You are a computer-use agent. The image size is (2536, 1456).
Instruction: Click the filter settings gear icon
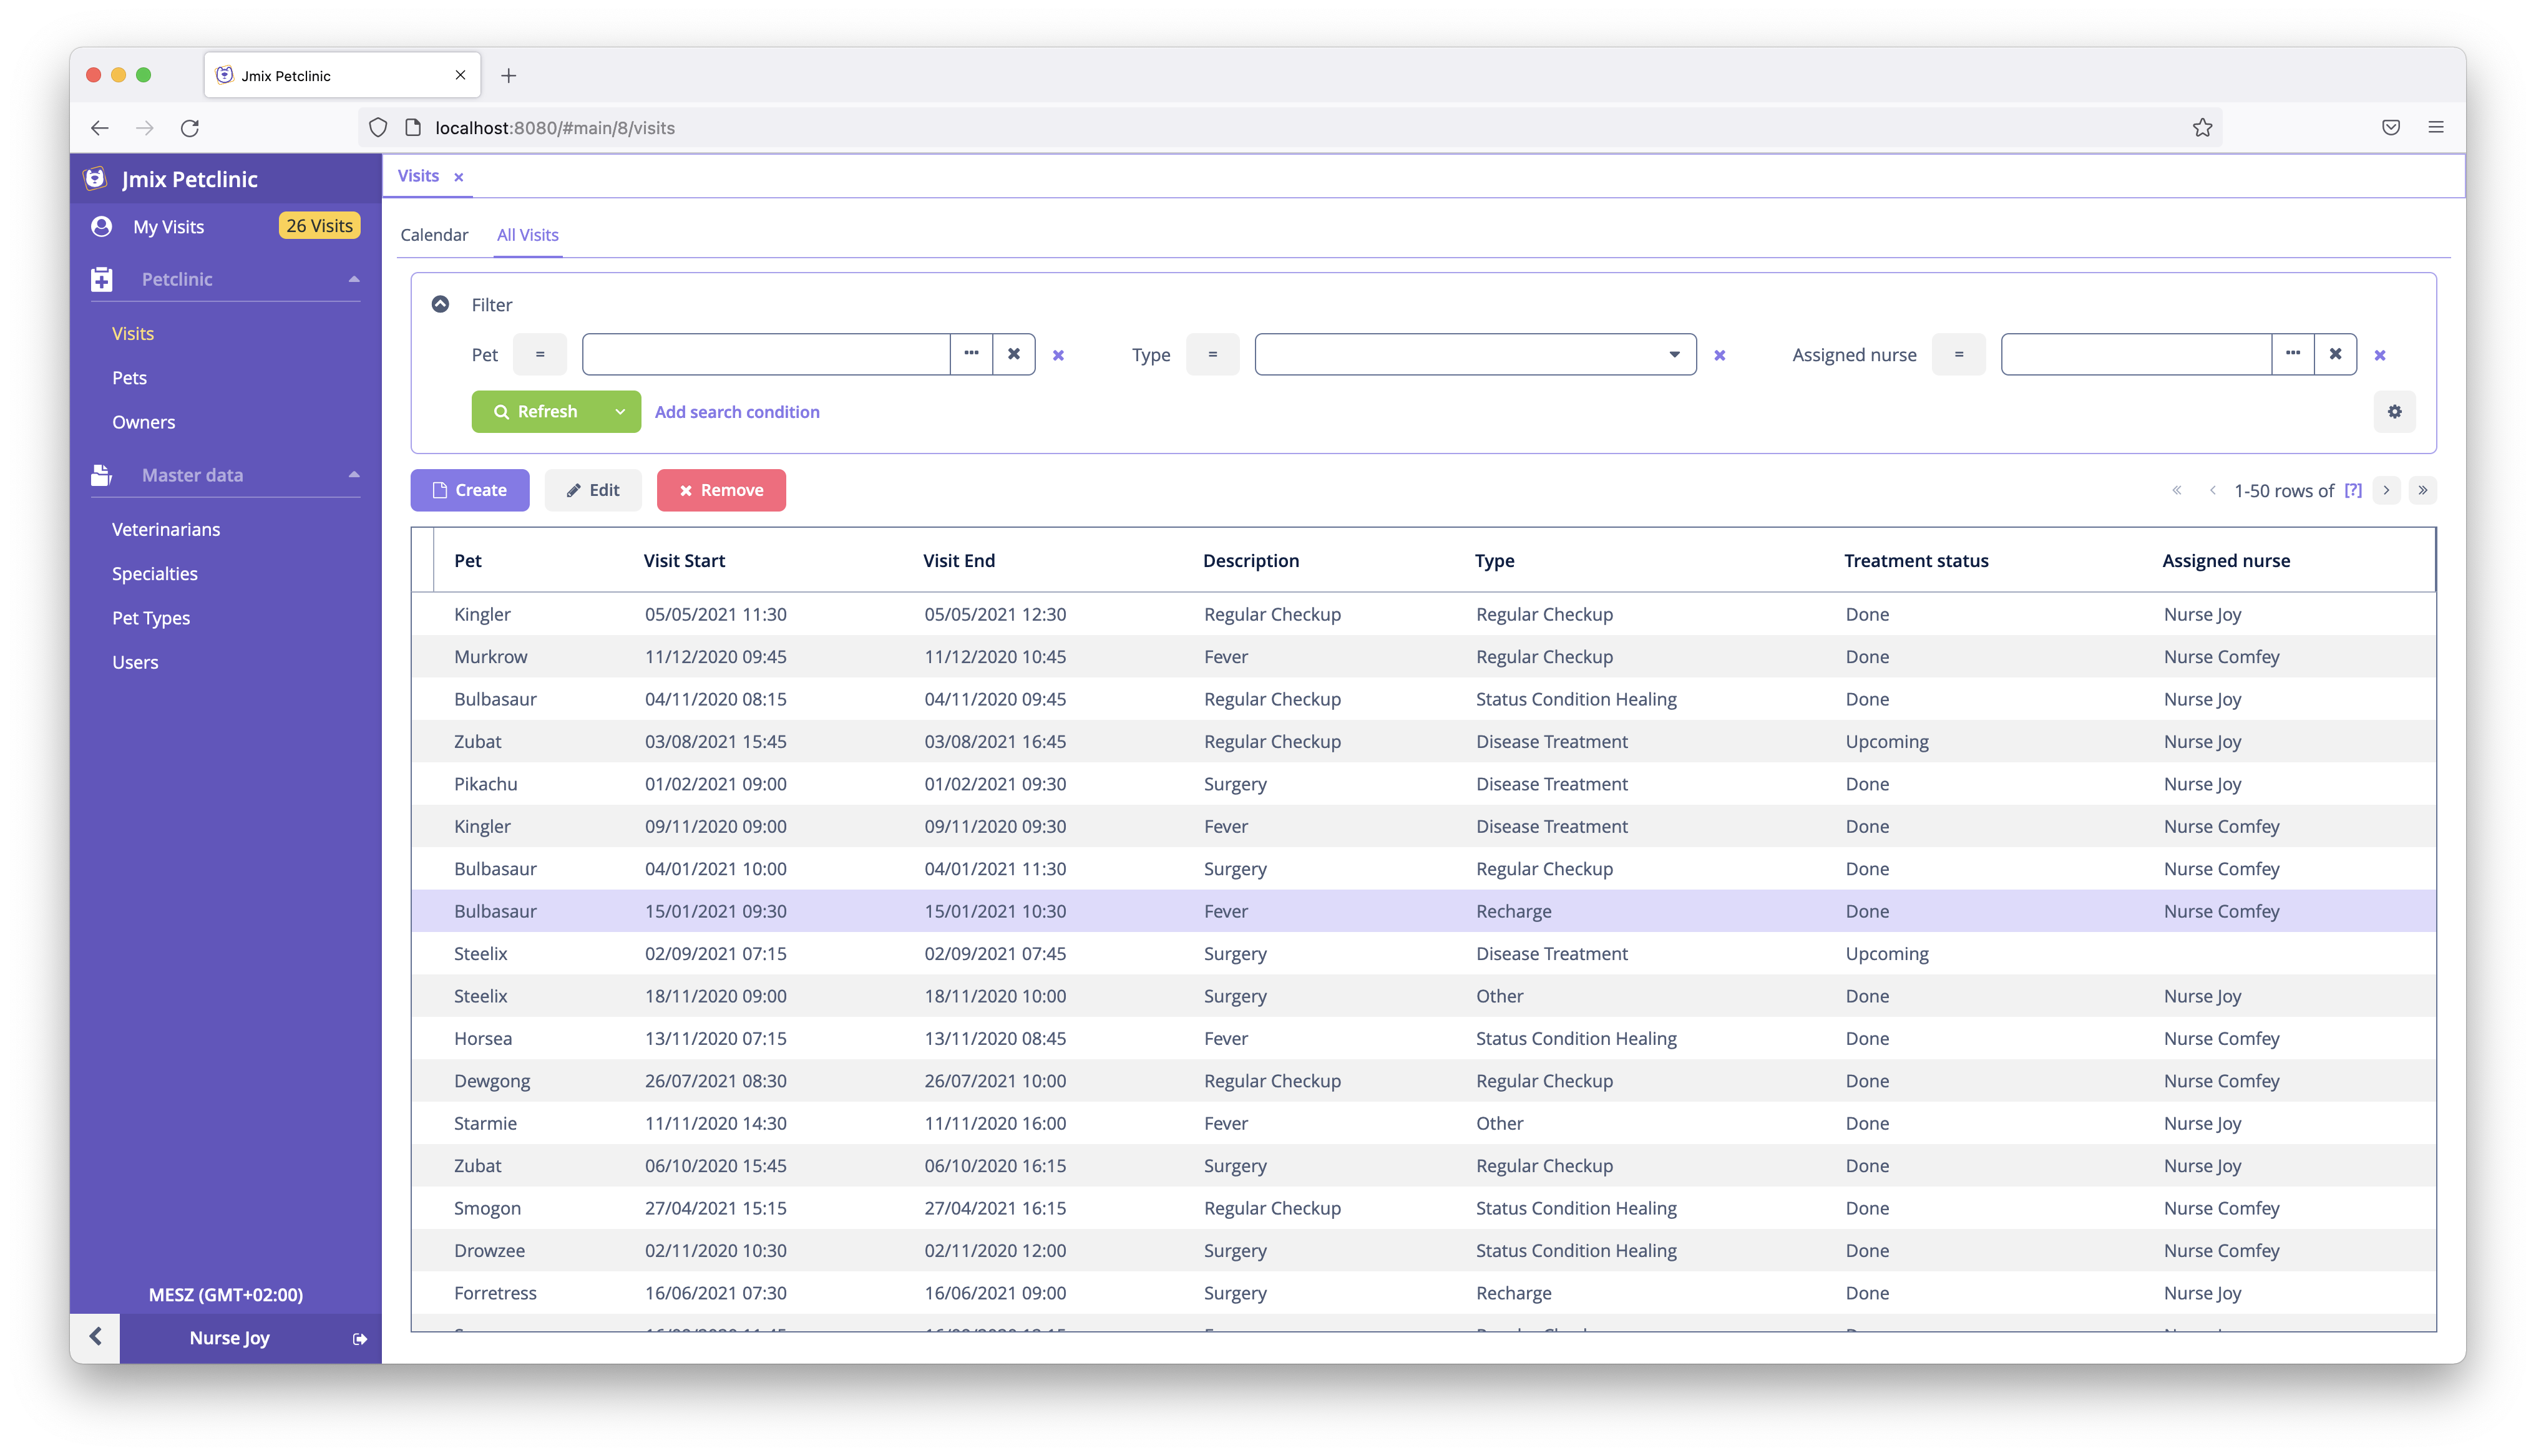coord(2394,412)
